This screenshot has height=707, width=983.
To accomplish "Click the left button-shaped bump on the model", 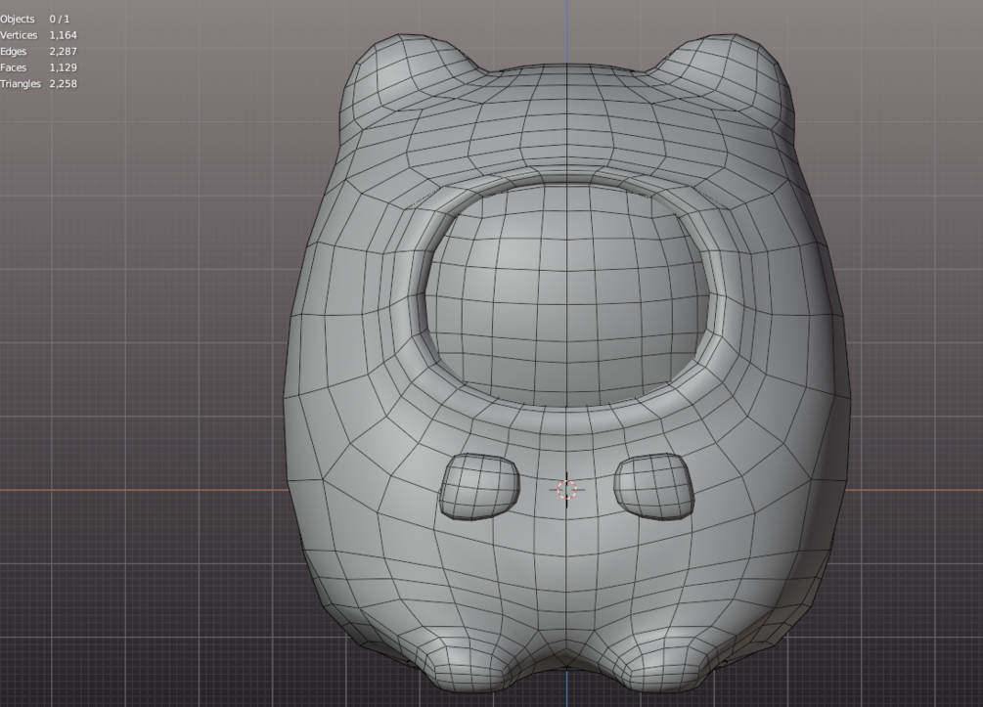I will click(x=479, y=487).
